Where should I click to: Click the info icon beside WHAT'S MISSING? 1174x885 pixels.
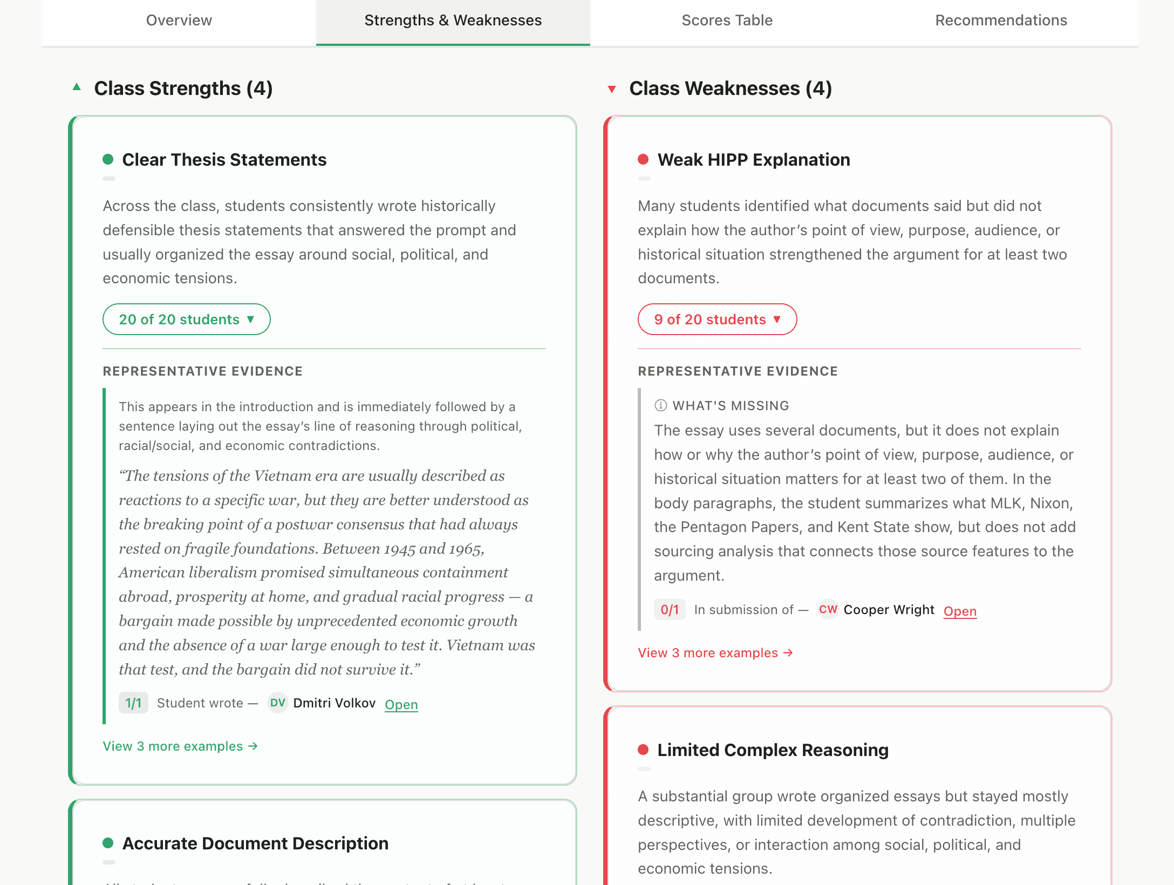tap(659, 405)
